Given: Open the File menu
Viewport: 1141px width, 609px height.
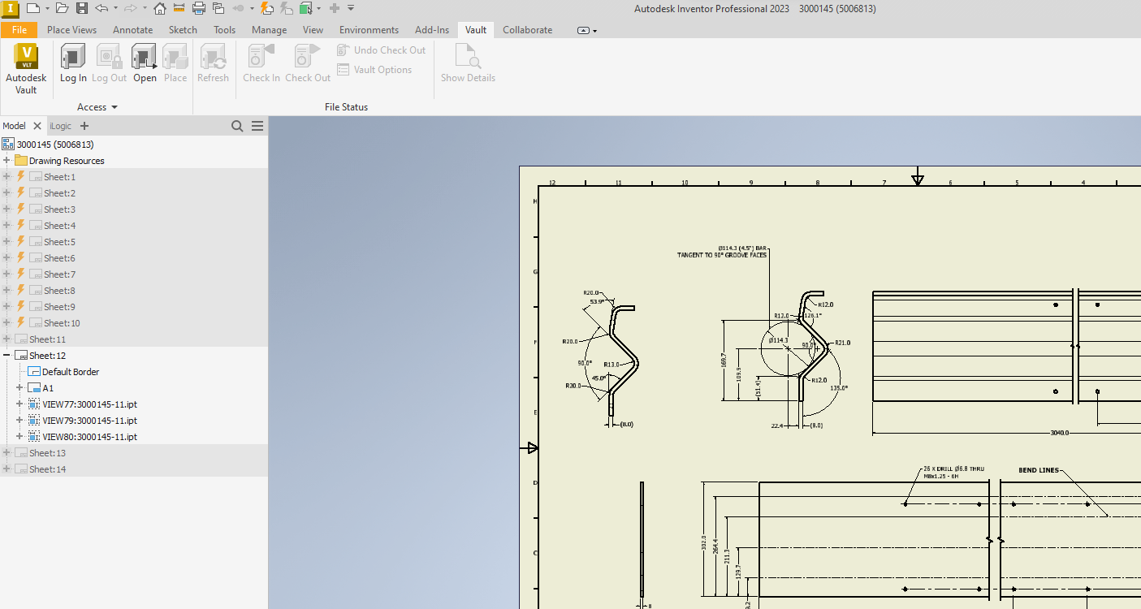Looking at the screenshot, I should 19,30.
